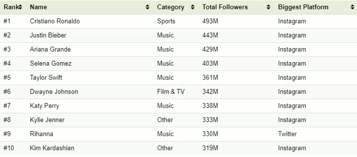The height and width of the screenshot is (157, 357).
Task: Select the Kim Kardashian name cell
Action: pos(52,148)
